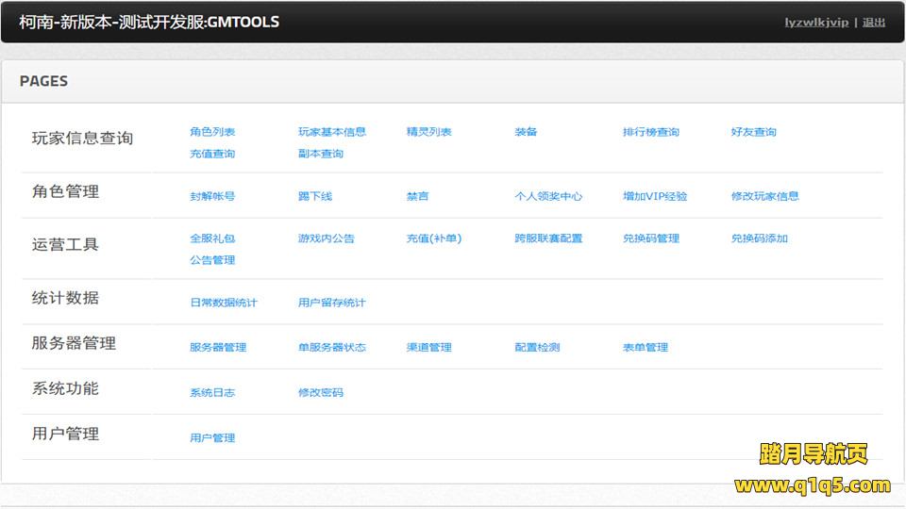Screen dimensions: 906x509
Task: Click the 玩家基本信息 link
Action: point(332,132)
